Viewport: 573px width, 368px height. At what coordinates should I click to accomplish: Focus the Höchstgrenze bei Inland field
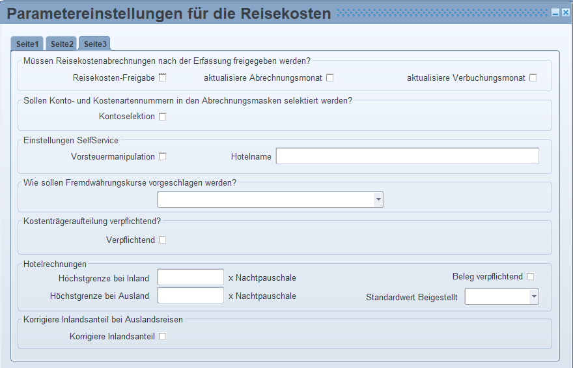coord(190,277)
